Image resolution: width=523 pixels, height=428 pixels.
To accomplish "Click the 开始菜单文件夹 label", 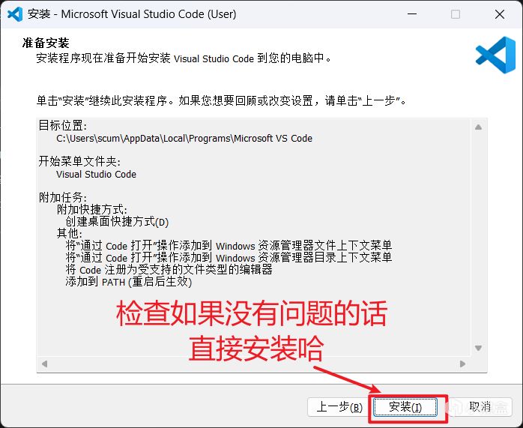I will click(79, 162).
